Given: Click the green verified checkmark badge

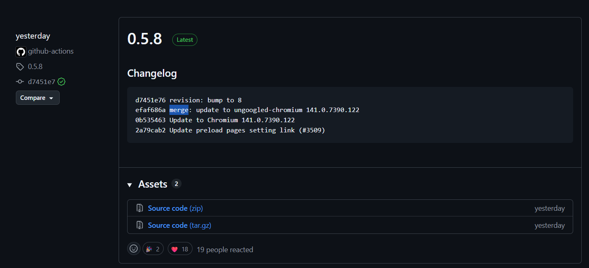Looking at the screenshot, I should 61,82.
